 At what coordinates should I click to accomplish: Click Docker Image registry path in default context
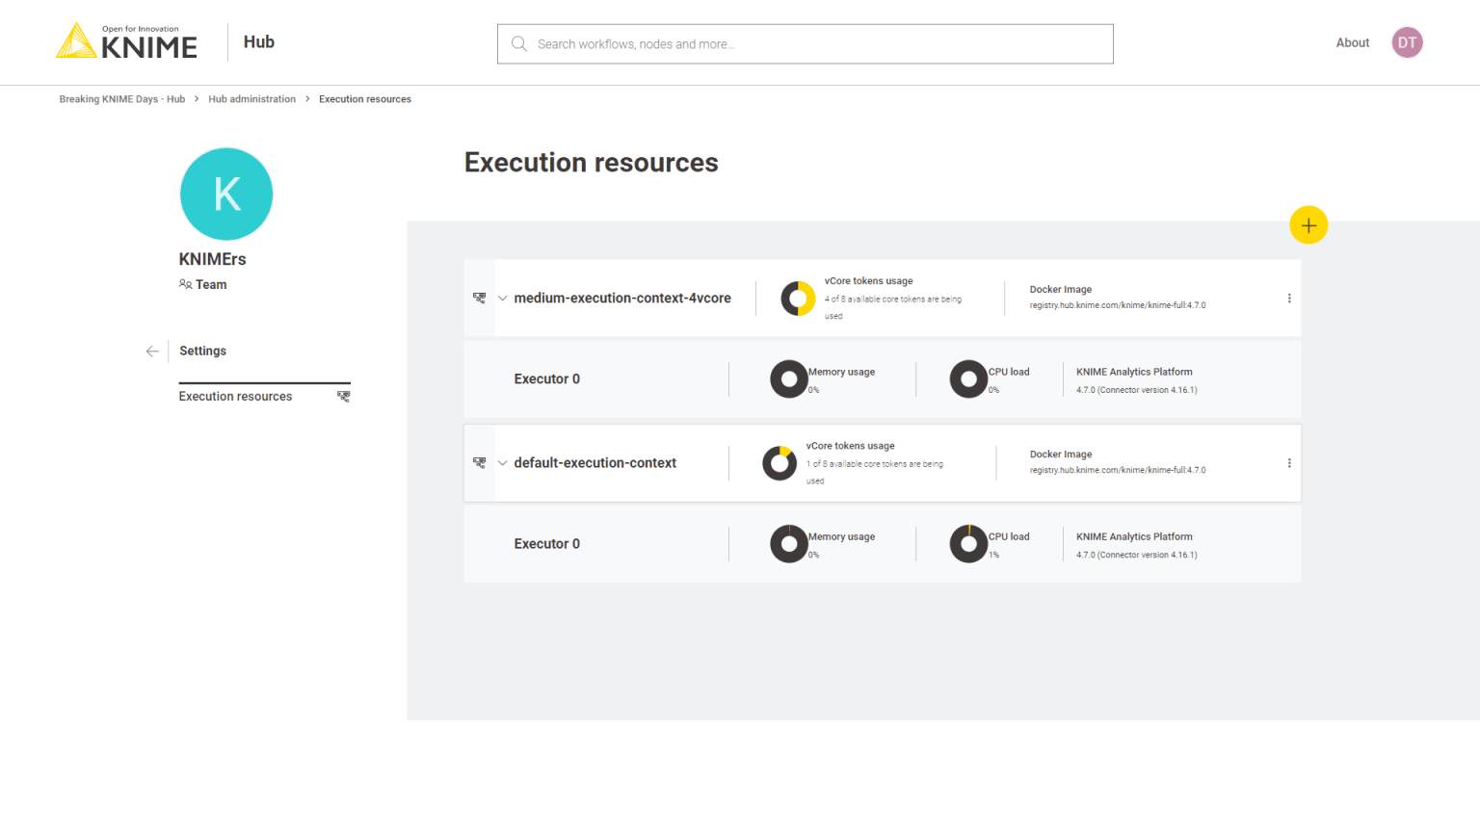coord(1117,470)
